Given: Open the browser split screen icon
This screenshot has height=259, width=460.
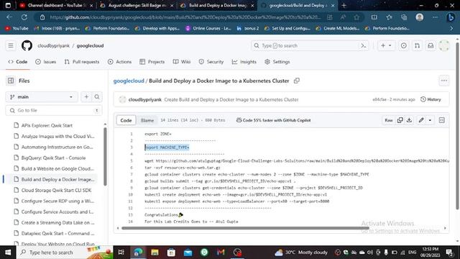Looking at the screenshot, I should point(374,17).
